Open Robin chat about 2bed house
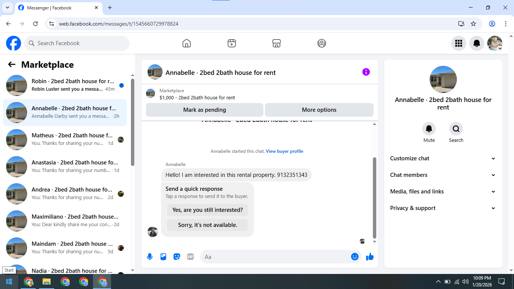This screenshot has height=289, width=514. 65,85
